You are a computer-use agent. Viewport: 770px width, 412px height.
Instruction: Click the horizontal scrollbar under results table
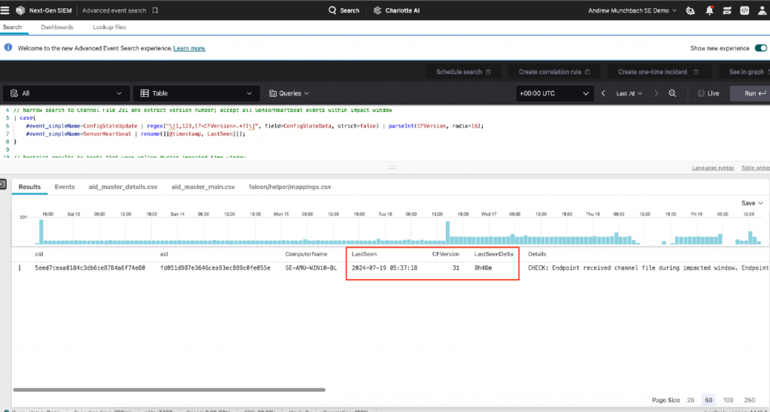[169, 389]
